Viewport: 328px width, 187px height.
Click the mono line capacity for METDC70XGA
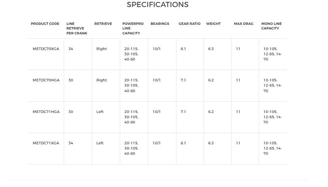pyautogui.click(x=273, y=54)
